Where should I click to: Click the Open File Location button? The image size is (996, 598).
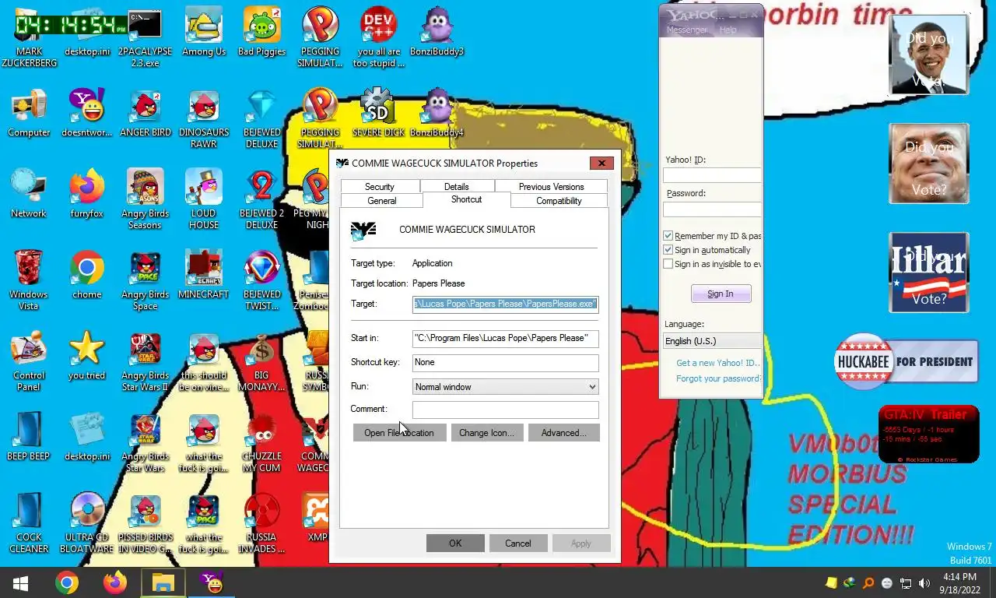pos(399,433)
